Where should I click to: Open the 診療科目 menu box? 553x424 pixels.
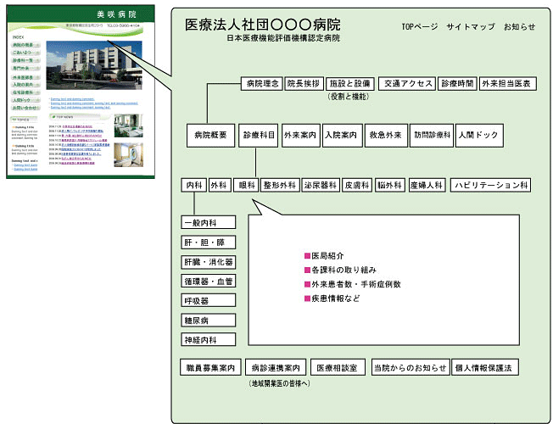[x=259, y=135]
